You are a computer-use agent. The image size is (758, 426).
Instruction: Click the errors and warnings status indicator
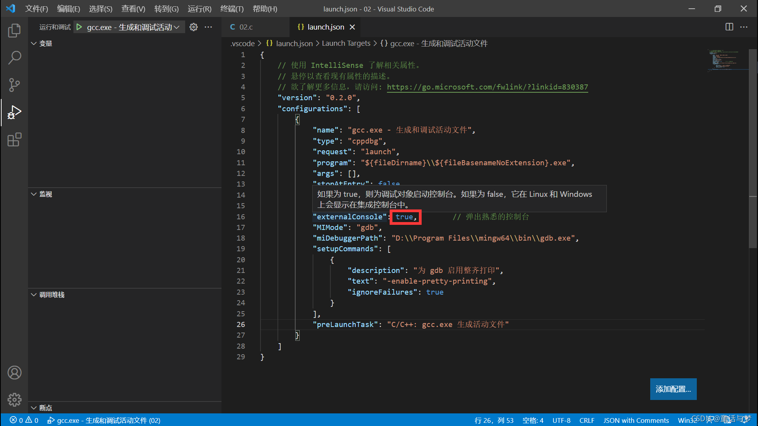click(24, 420)
